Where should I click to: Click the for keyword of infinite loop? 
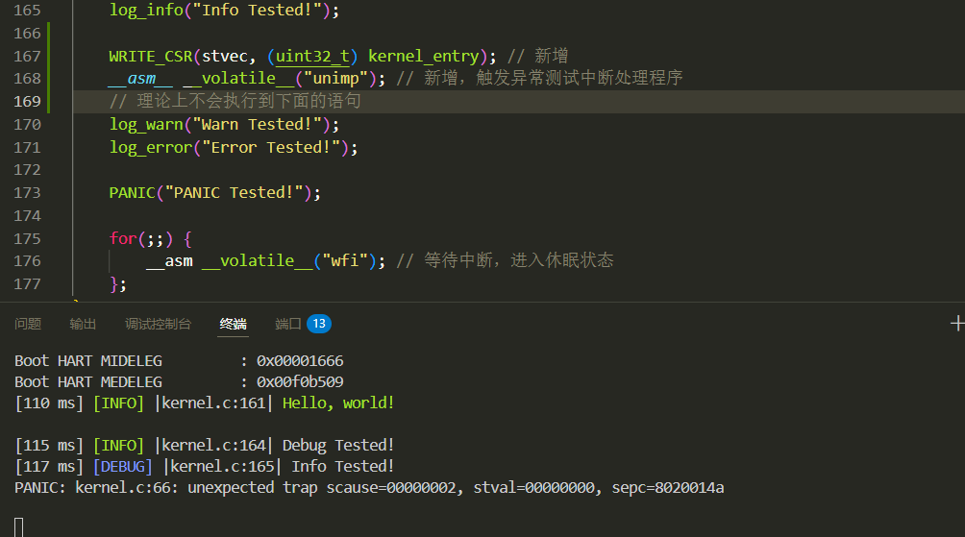[x=122, y=238]
